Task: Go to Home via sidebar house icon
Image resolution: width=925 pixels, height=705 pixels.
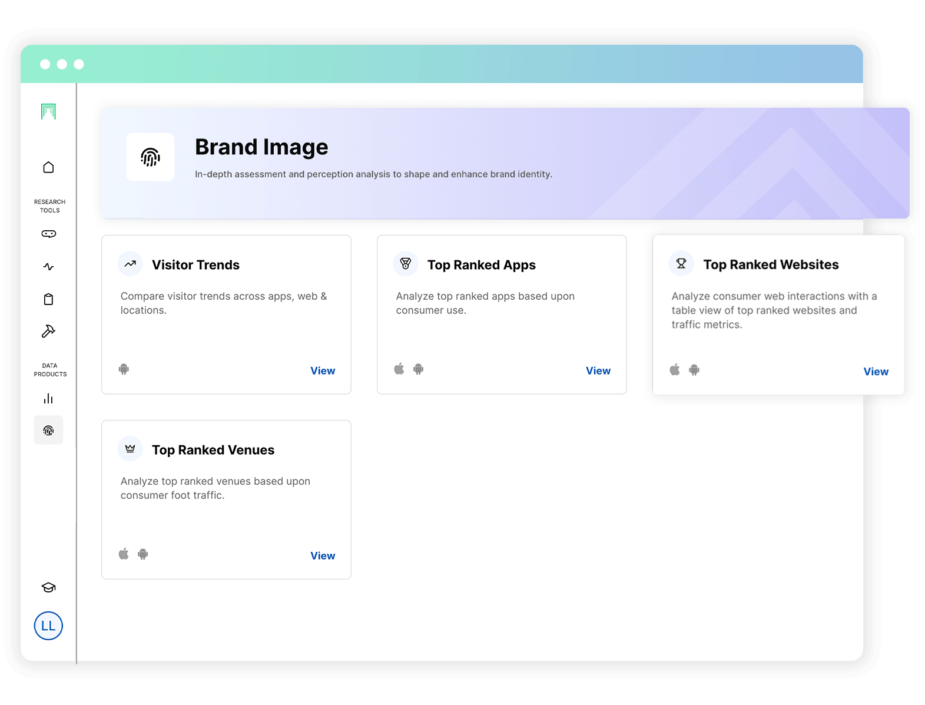Action: click(x=48, y=167)
